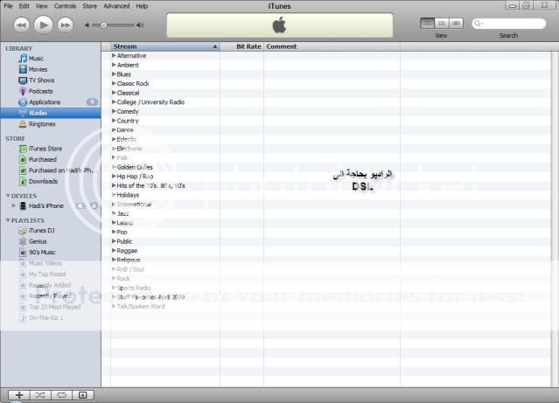Open the iTunes DJ icon

tap(23, 231)
